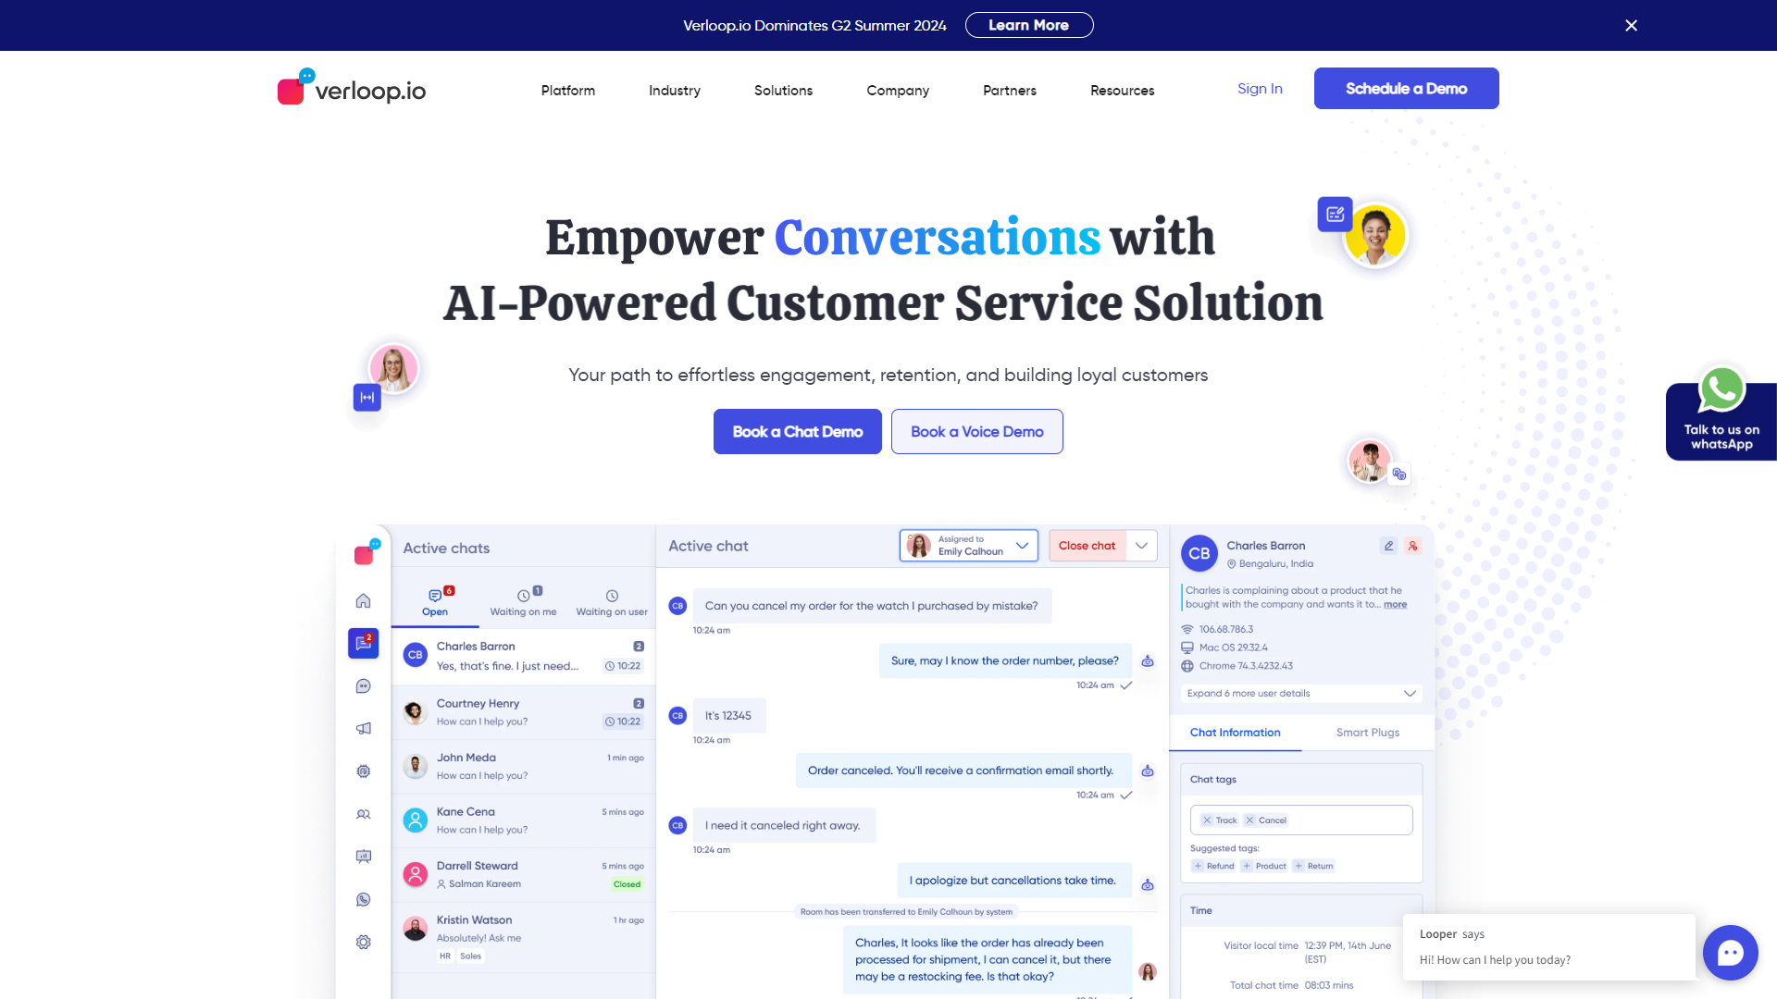
Task: Expand the 6 more user details section
Action: click(1298, 693)
